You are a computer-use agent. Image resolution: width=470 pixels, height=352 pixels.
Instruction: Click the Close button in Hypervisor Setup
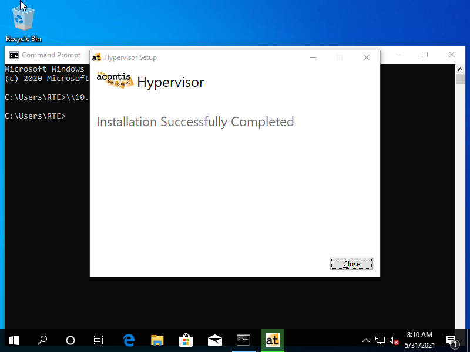[351, 264]
